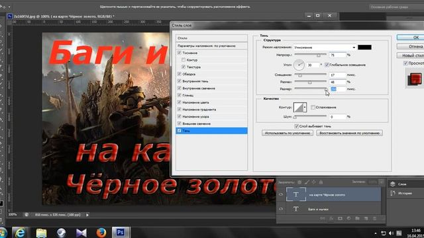The image size is (424, 238).
Task: Click the create new layer icon
Action: click(x=366, y=218)
